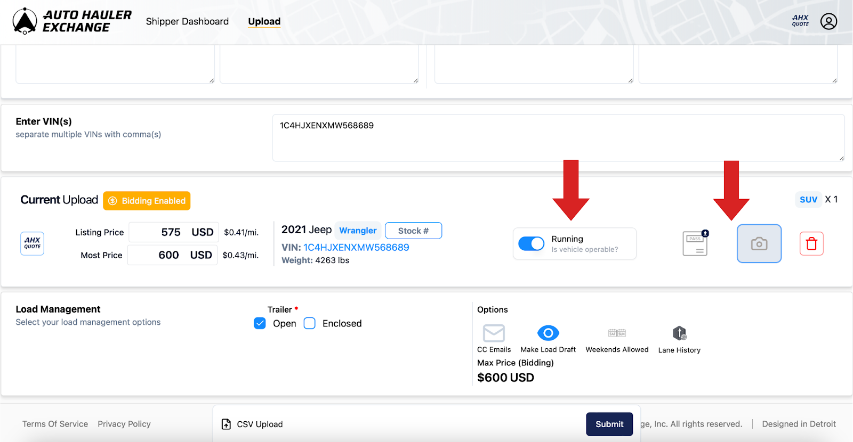
Task: Click the CSV Upload file icon
Action: 226,424
